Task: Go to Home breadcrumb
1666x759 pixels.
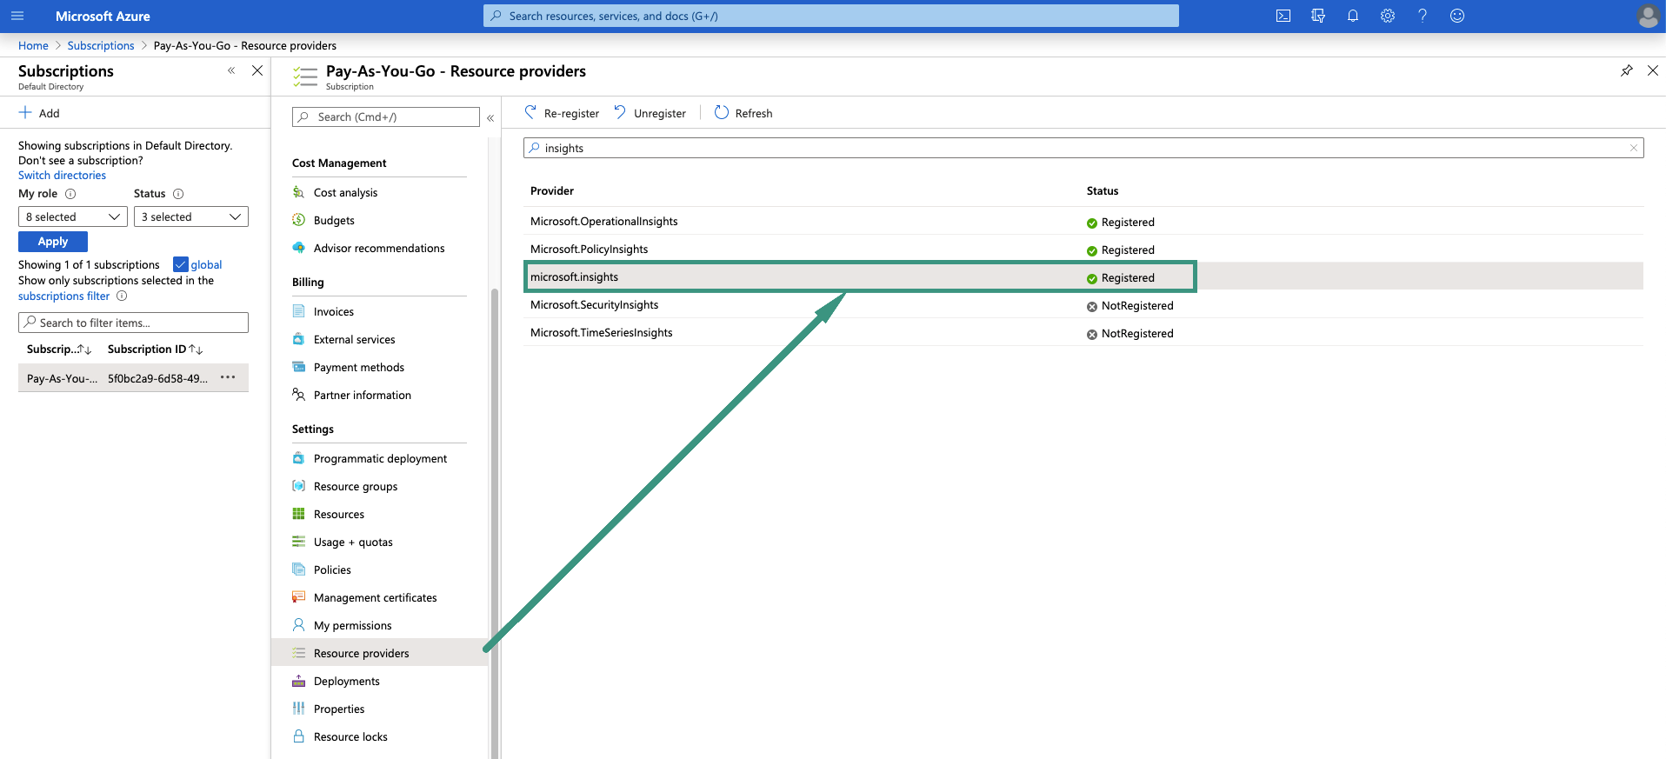Action: [33, 46]
